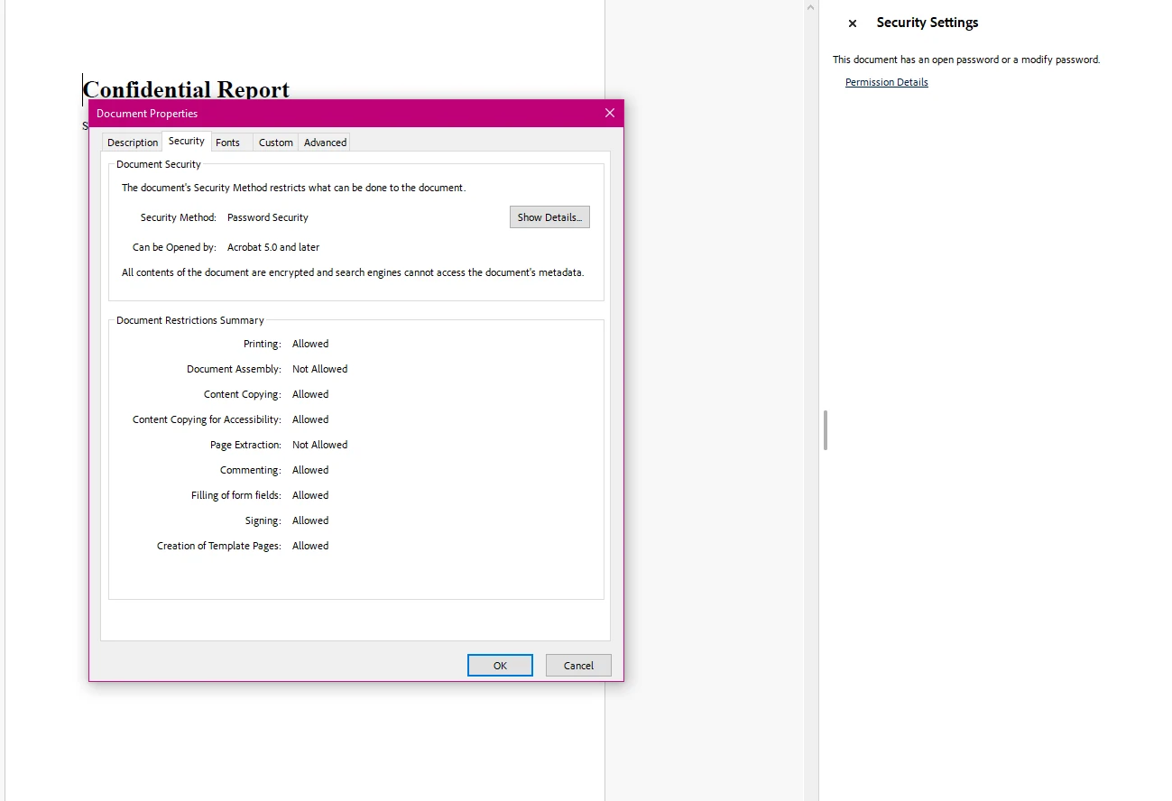The width and height of the screenshot is (1172, 801).
Task: Confirm properties with OK button
Action: (x=500, y=665)
